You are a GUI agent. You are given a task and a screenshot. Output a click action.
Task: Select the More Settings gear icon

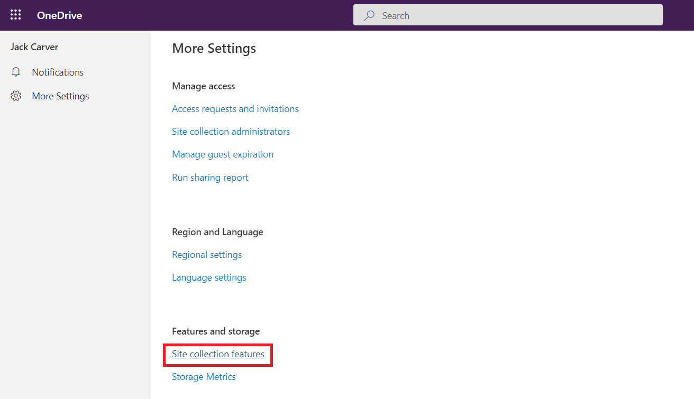point(16,96)
